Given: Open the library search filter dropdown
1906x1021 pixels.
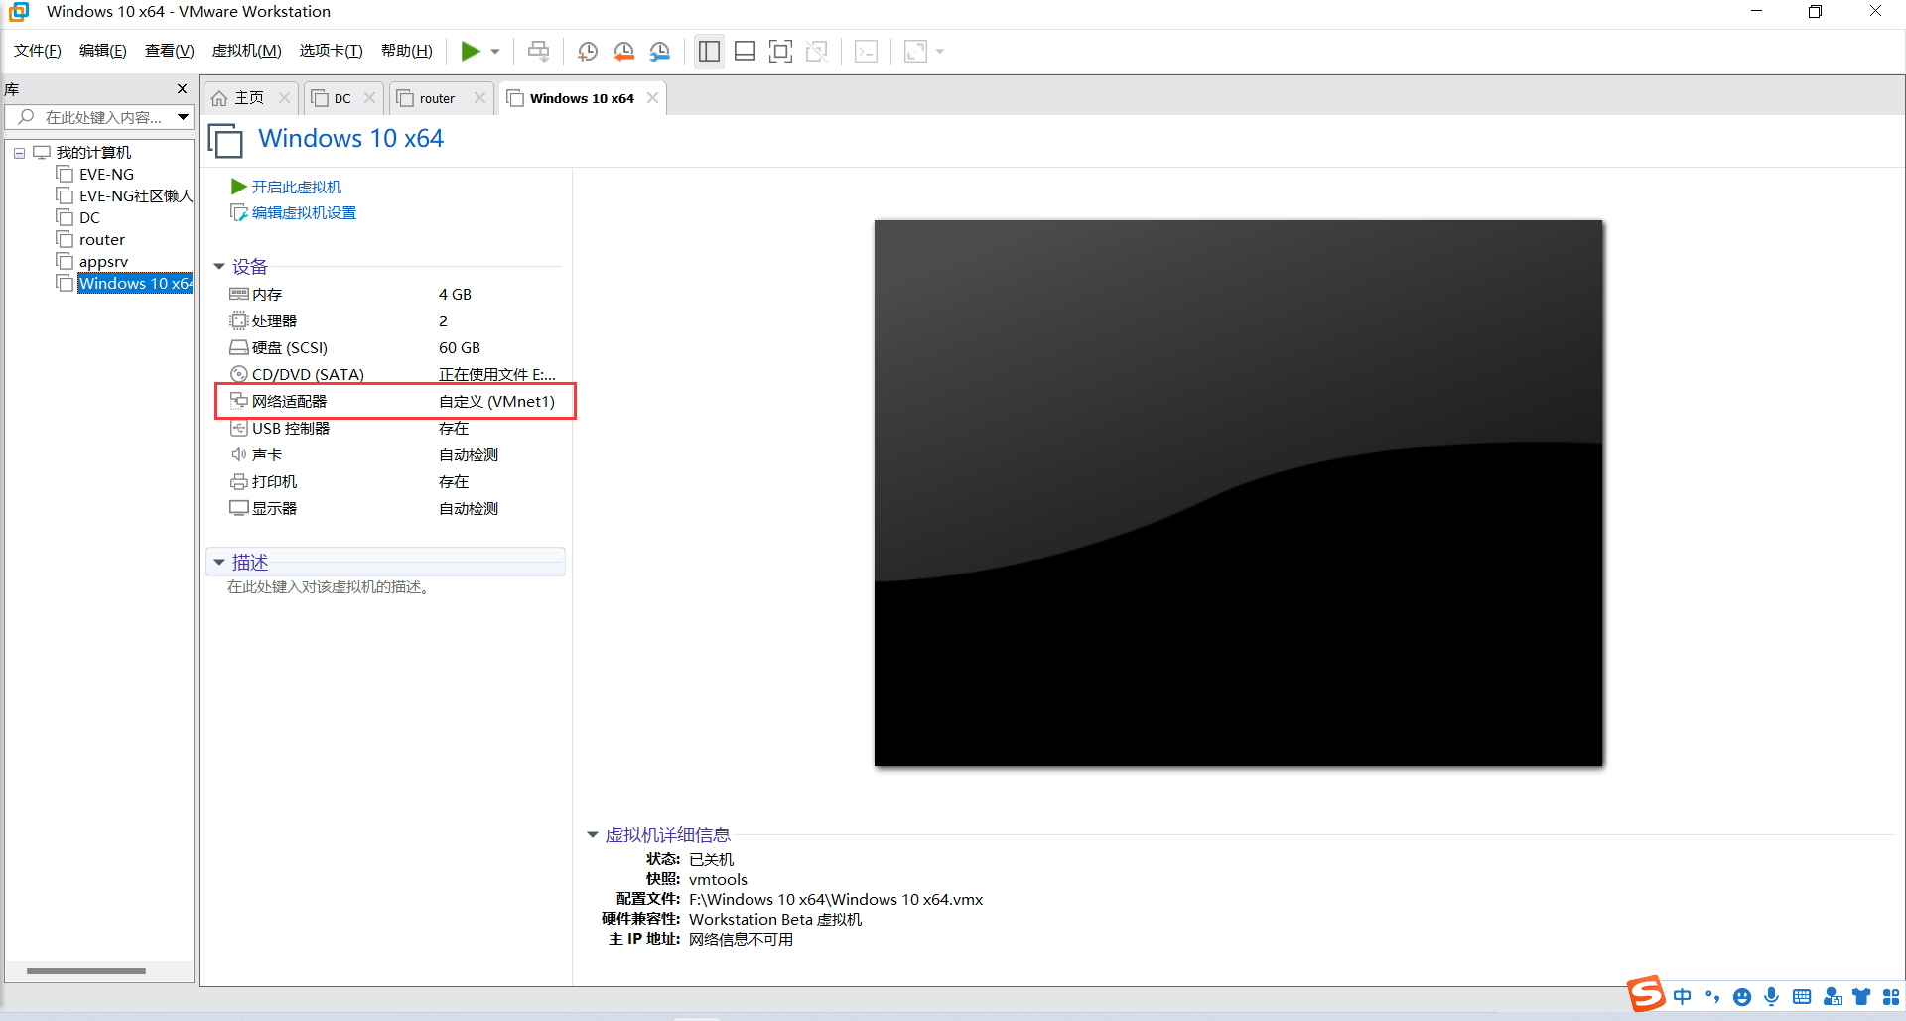Looking at the screenshot, I should (183, 117).
